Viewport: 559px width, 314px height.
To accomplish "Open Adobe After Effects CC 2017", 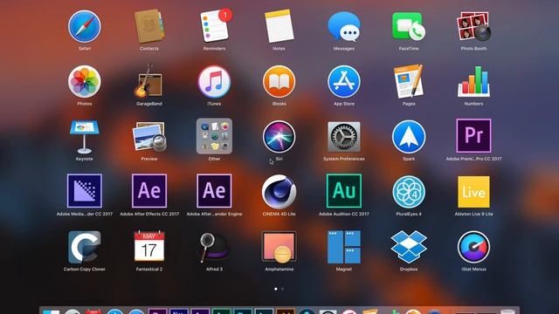I will 149,191.
